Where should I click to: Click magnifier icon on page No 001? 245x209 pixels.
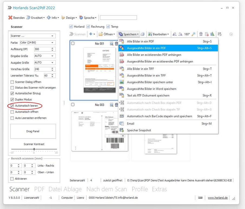point(112,44)
